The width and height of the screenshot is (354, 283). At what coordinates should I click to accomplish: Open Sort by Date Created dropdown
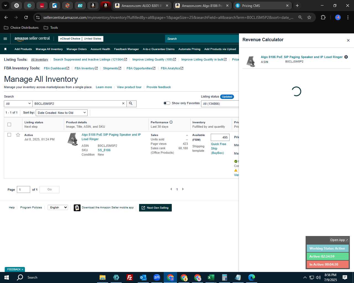click(62, 113)
